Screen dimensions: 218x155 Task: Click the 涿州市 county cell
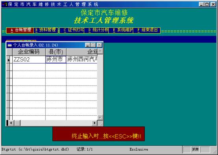(x=56, y=60)
